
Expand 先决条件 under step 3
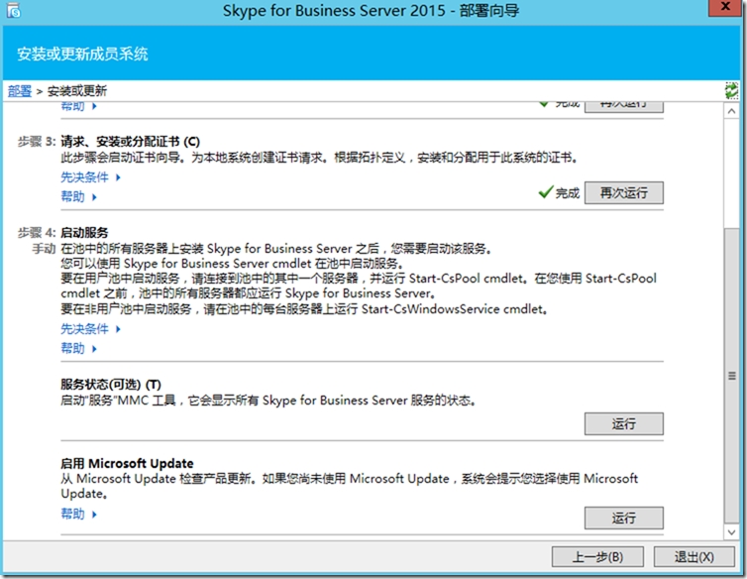[90, 177]
